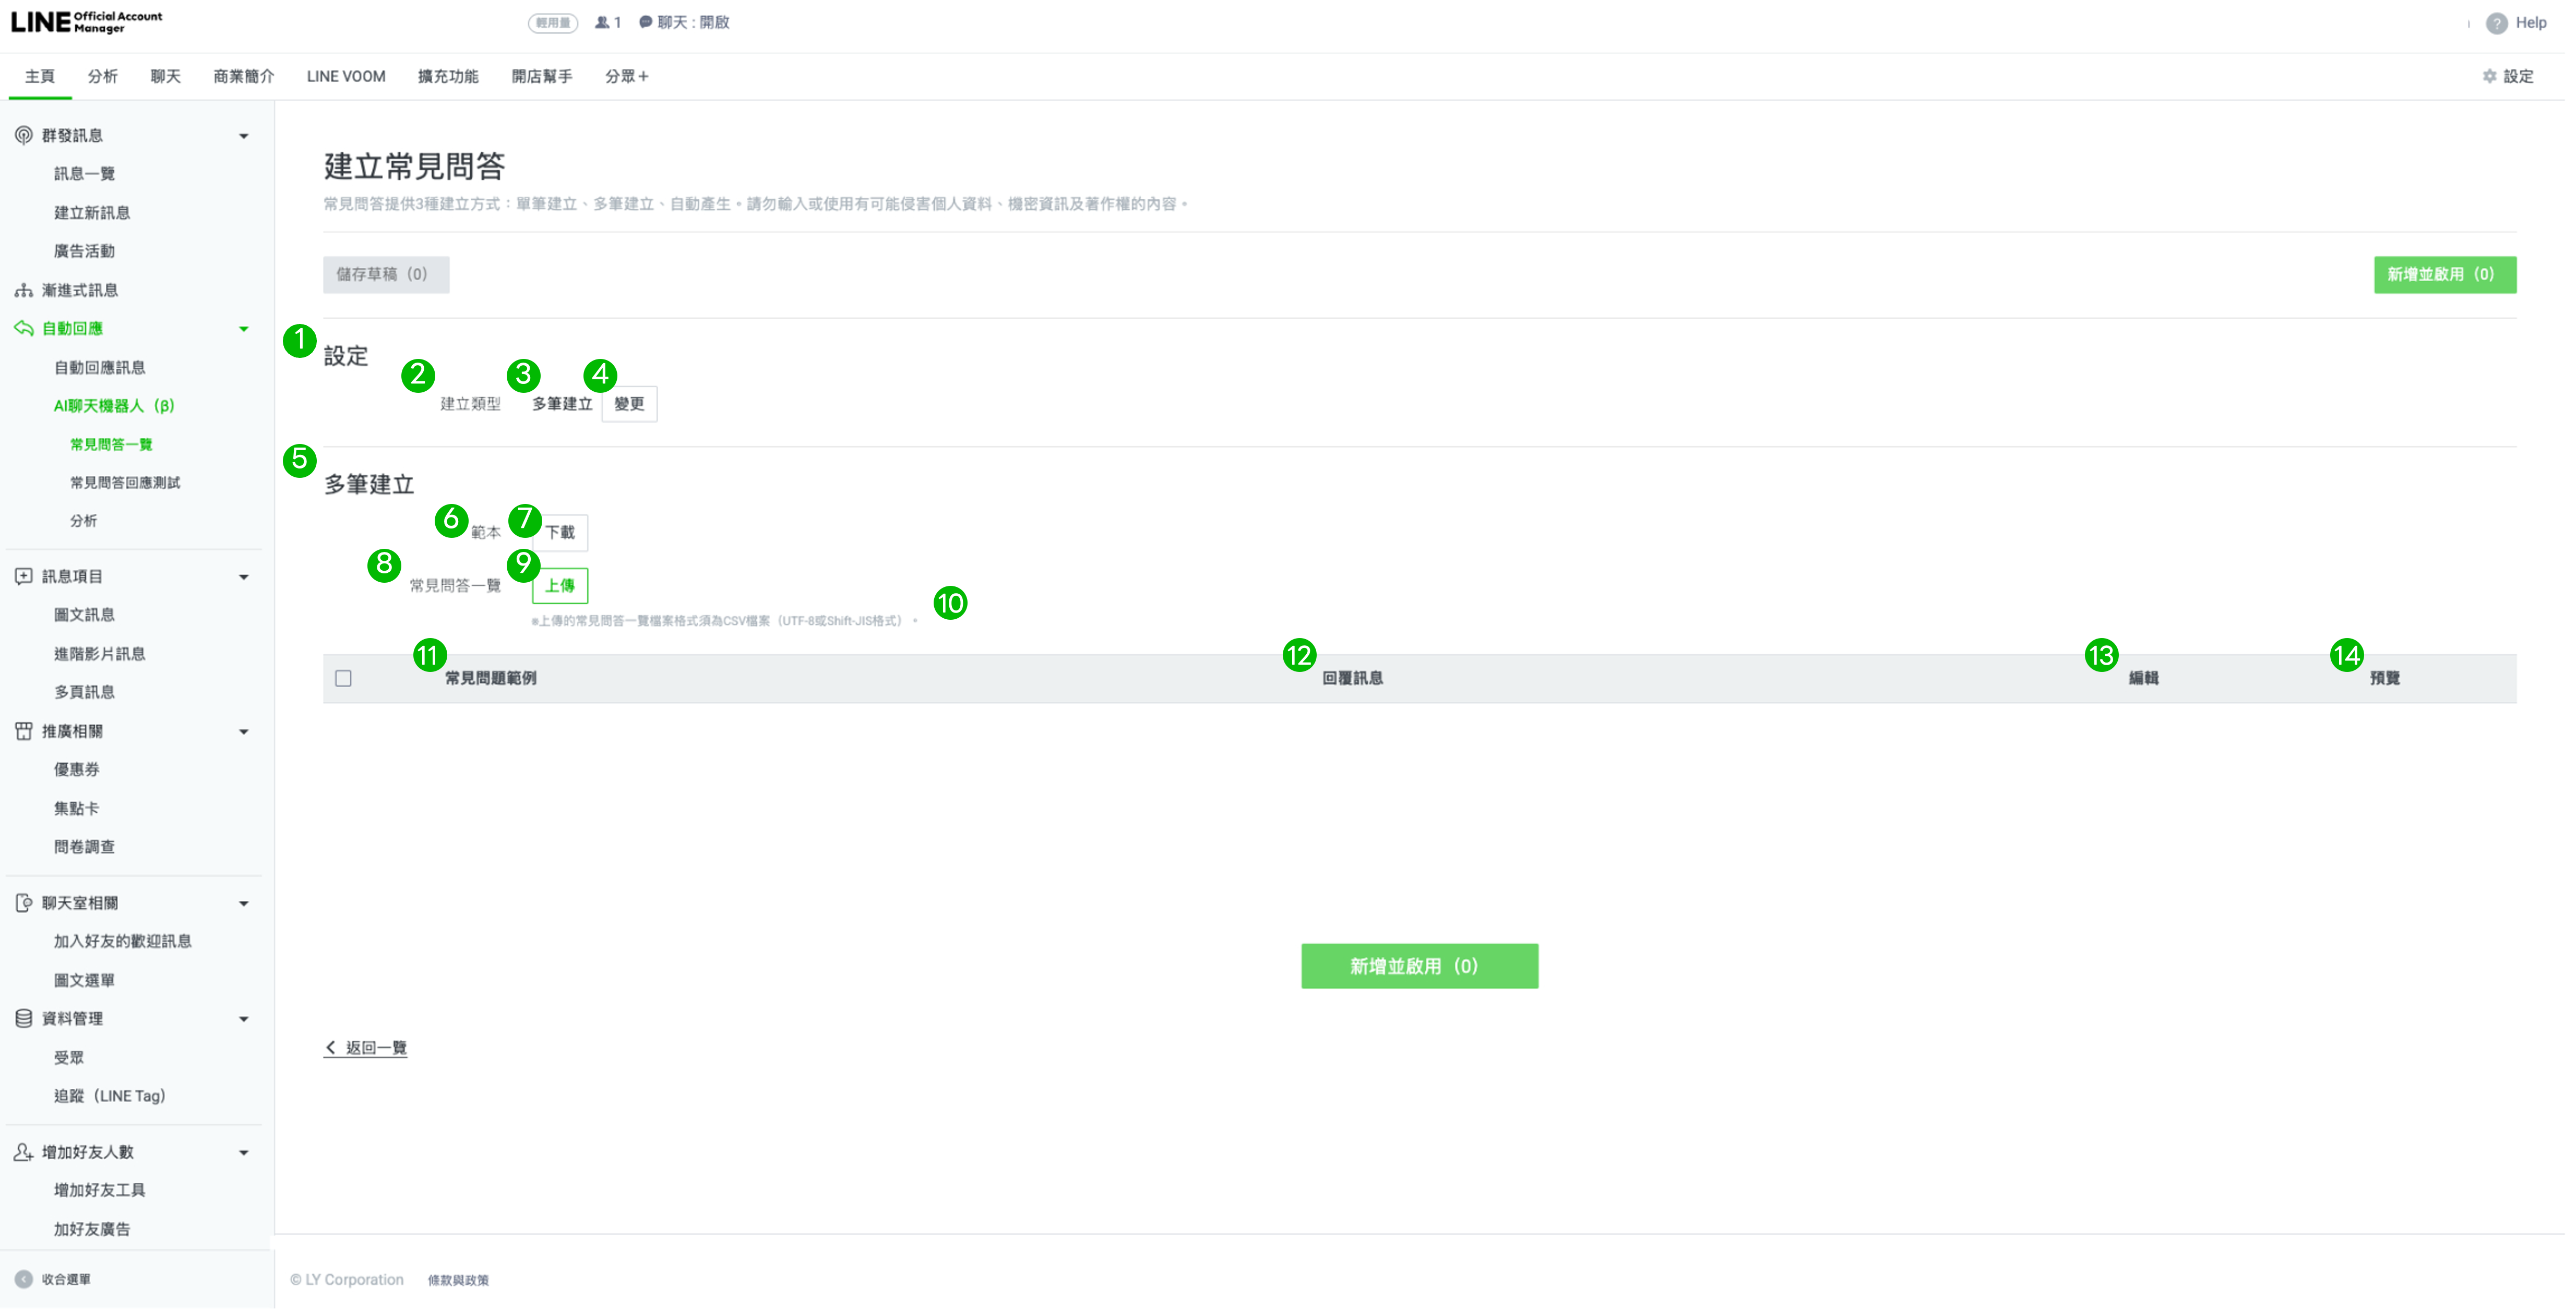This screenshot has height=1310, width=2576.
Task: Click the auto-response arrow icon
Action: click(23, 328)
